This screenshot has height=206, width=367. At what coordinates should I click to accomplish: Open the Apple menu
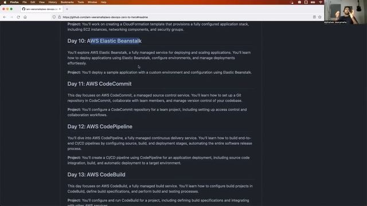5,2
